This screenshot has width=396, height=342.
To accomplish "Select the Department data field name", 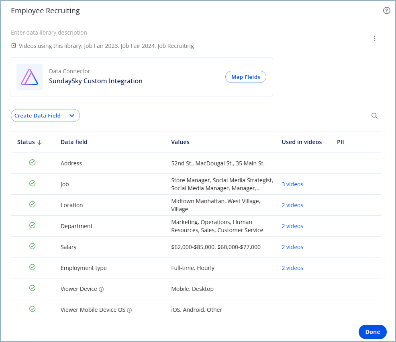I will coord(77,226).
